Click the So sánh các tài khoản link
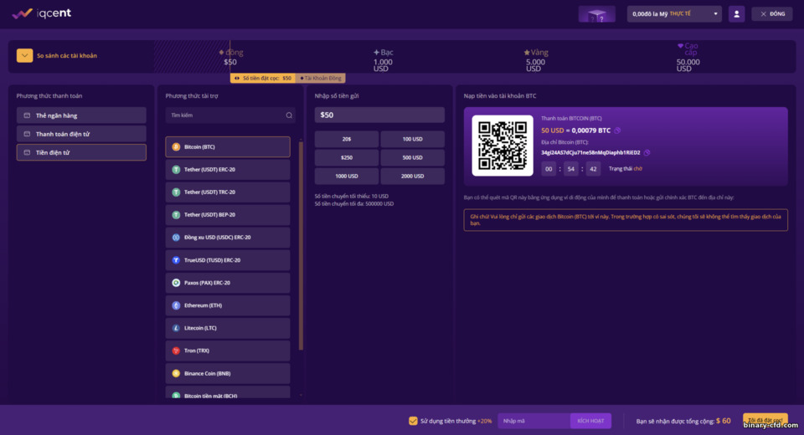This screenshot has width=804, height=435. pyautogui.click(x=67, y=55)
